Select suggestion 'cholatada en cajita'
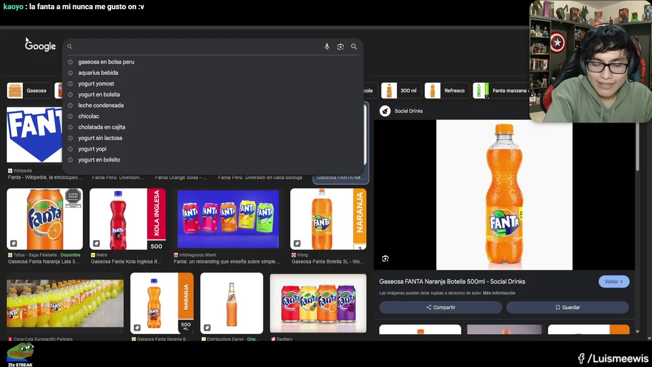Screen dimensions: 652x367 (x=101, y=127)
